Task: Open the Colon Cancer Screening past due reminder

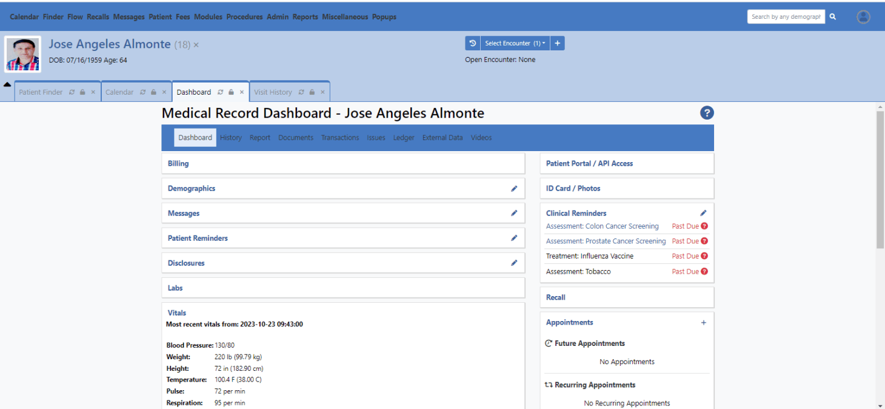Action: coord(602,226)
